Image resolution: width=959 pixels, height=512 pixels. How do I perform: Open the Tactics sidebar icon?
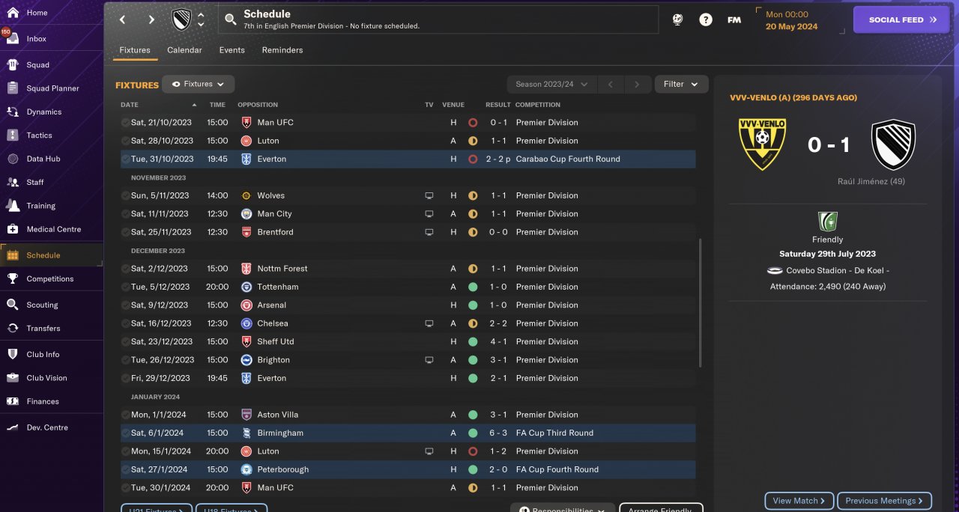(12, 135)
